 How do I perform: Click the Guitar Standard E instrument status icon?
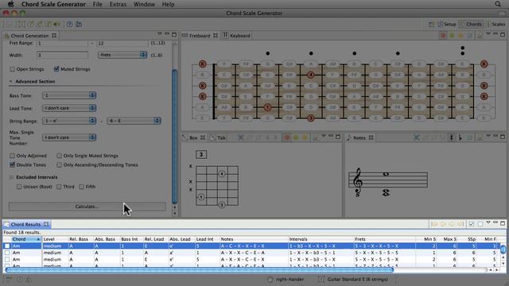(321, 279)
